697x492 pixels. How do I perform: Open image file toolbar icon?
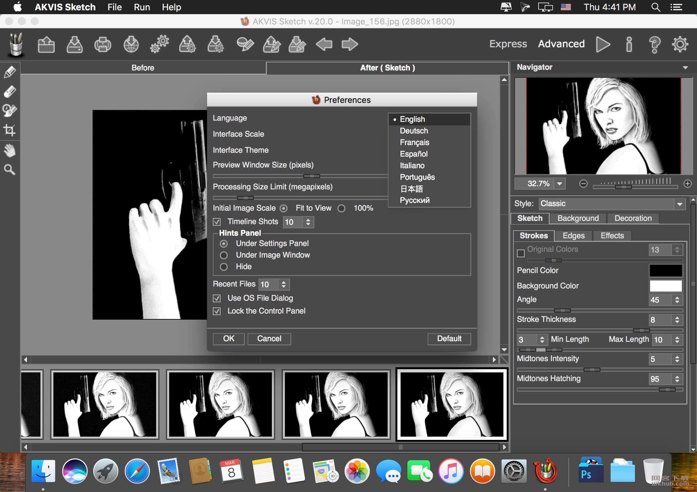(x=46, y=44)
